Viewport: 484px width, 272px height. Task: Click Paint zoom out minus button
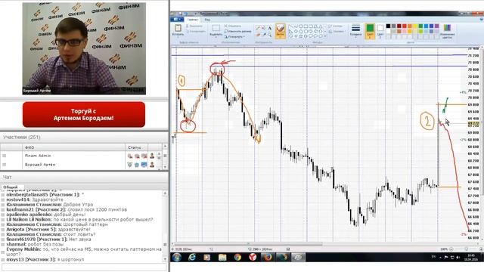coord(451,249)
